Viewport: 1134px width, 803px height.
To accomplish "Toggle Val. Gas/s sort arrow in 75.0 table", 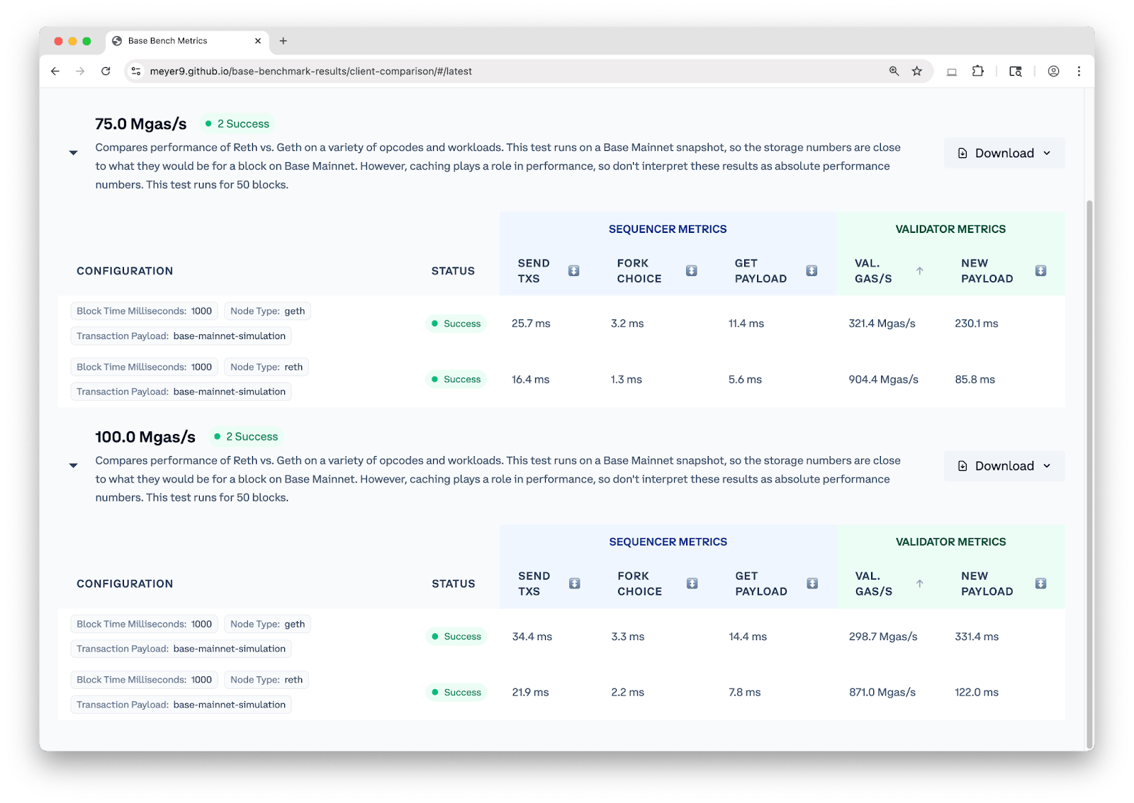I will click(x=919, y=270).
